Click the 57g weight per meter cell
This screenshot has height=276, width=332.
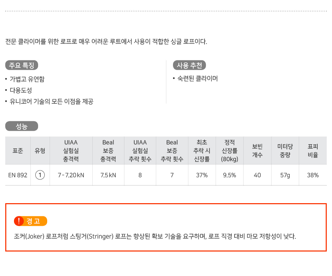tap(285, 175)
